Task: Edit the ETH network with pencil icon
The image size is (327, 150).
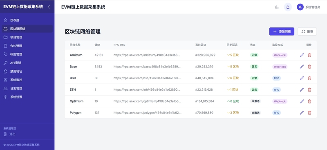Action: [x=302, y=90]
